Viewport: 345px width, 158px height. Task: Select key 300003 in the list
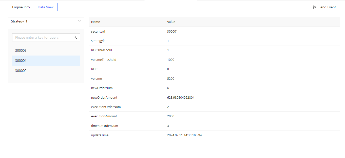[21, 50]
